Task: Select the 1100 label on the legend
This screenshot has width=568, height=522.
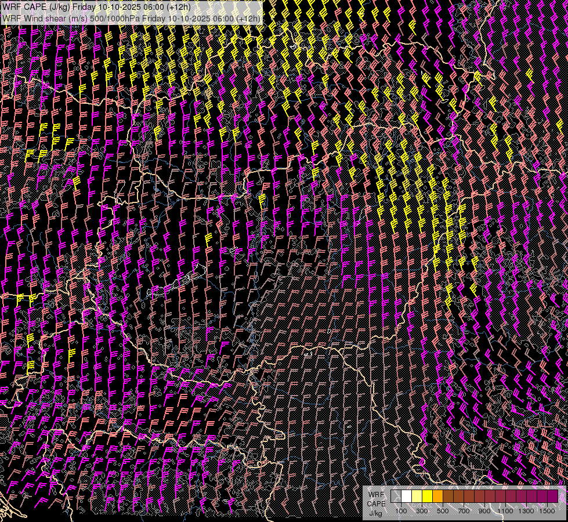Action: 505,511
